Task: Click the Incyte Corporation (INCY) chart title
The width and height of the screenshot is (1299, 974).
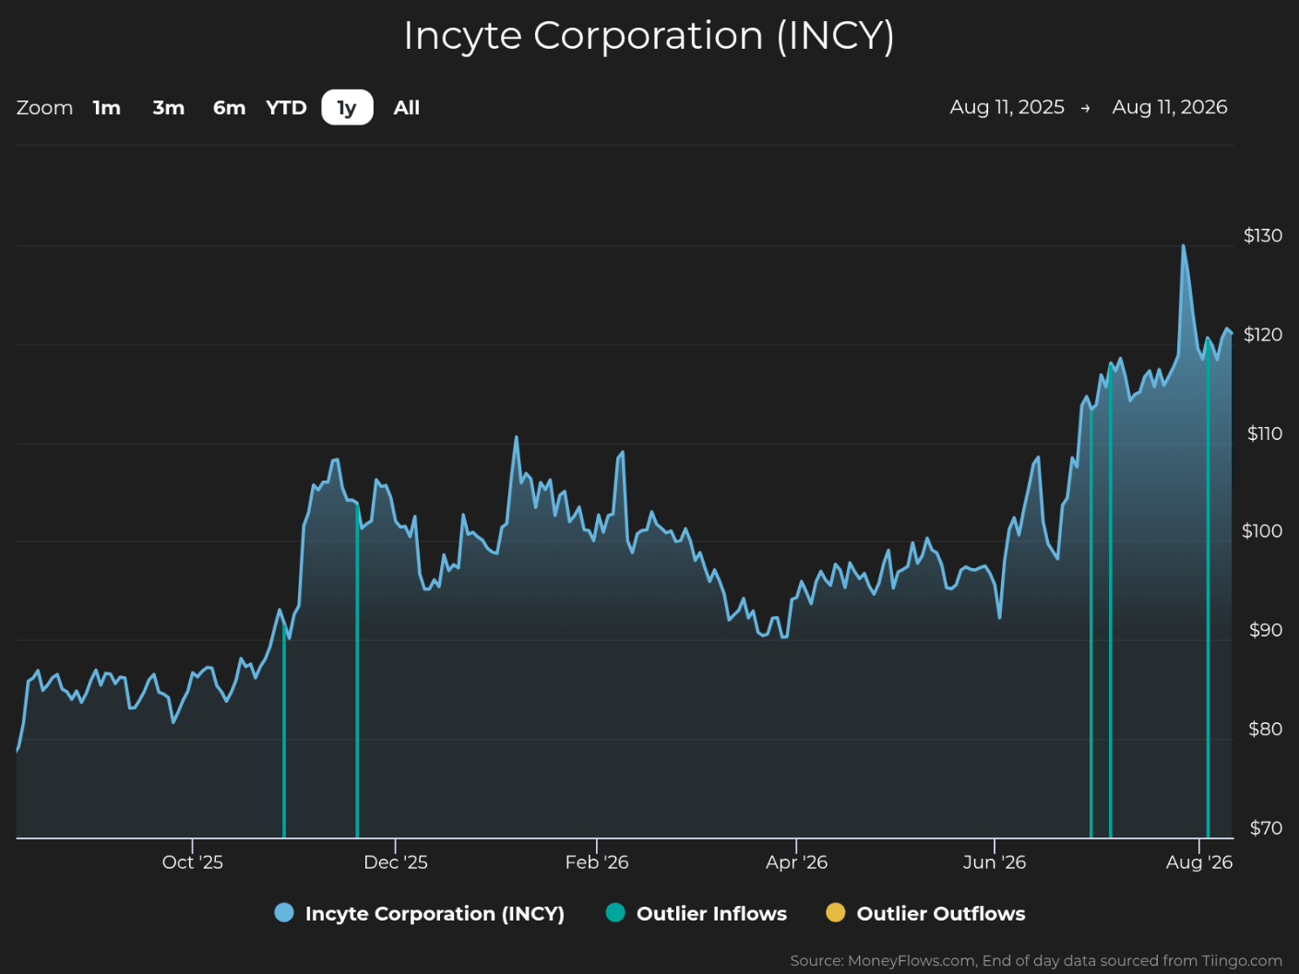Action: pyautogui.click(x=649, y=36)
